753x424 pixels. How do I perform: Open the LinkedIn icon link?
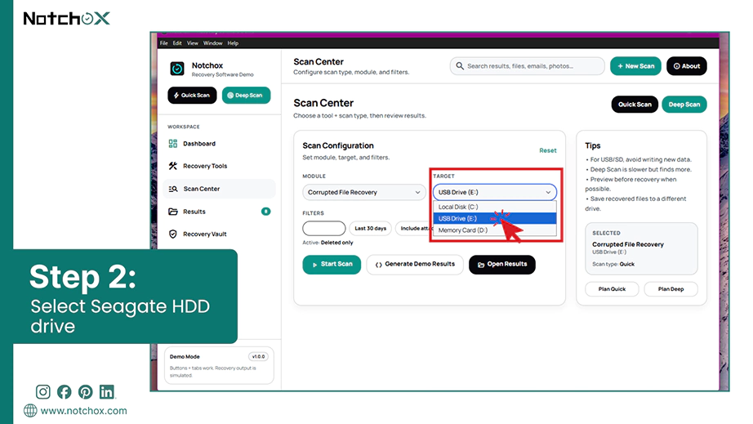pyautogui.click(x=107, y=392)
